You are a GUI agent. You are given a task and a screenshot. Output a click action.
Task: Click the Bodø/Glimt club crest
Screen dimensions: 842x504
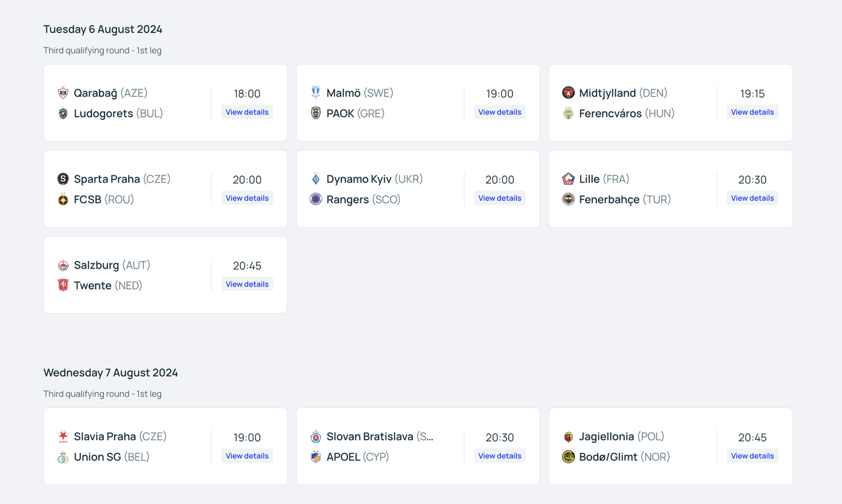568,457
